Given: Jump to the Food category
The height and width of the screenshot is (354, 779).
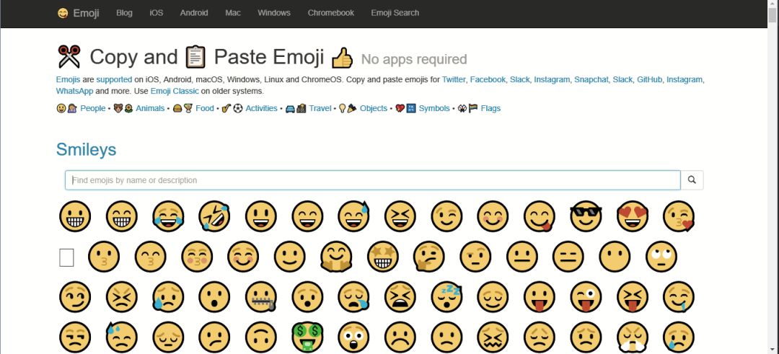Looking at the screenshot, I should pyautogui.click(x=205, y=108).
